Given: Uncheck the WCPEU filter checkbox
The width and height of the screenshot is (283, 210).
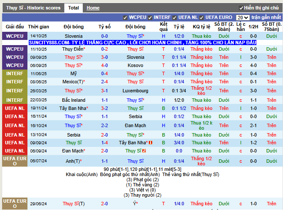Looking at the screenshot, I should tap(125, 18).
